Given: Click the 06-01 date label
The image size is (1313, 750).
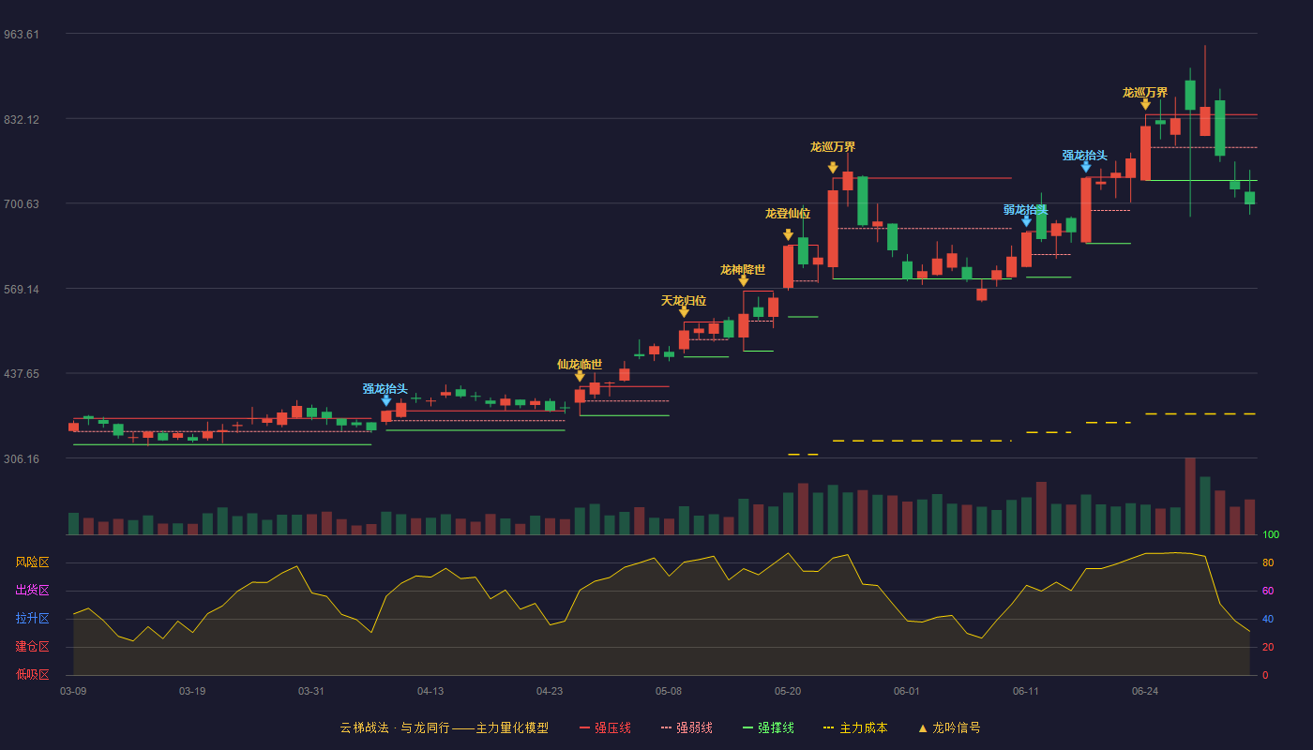Looking at the screenshot, I should [907, 691].
